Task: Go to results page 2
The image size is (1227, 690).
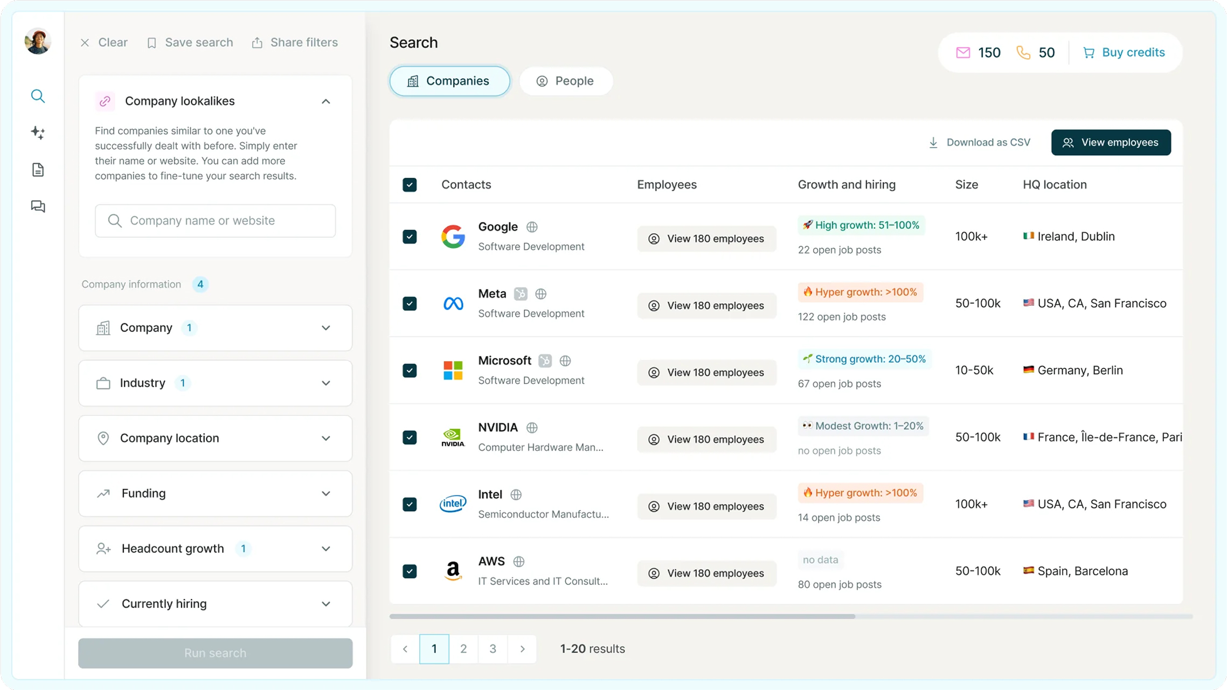Action: pos(463,649)
